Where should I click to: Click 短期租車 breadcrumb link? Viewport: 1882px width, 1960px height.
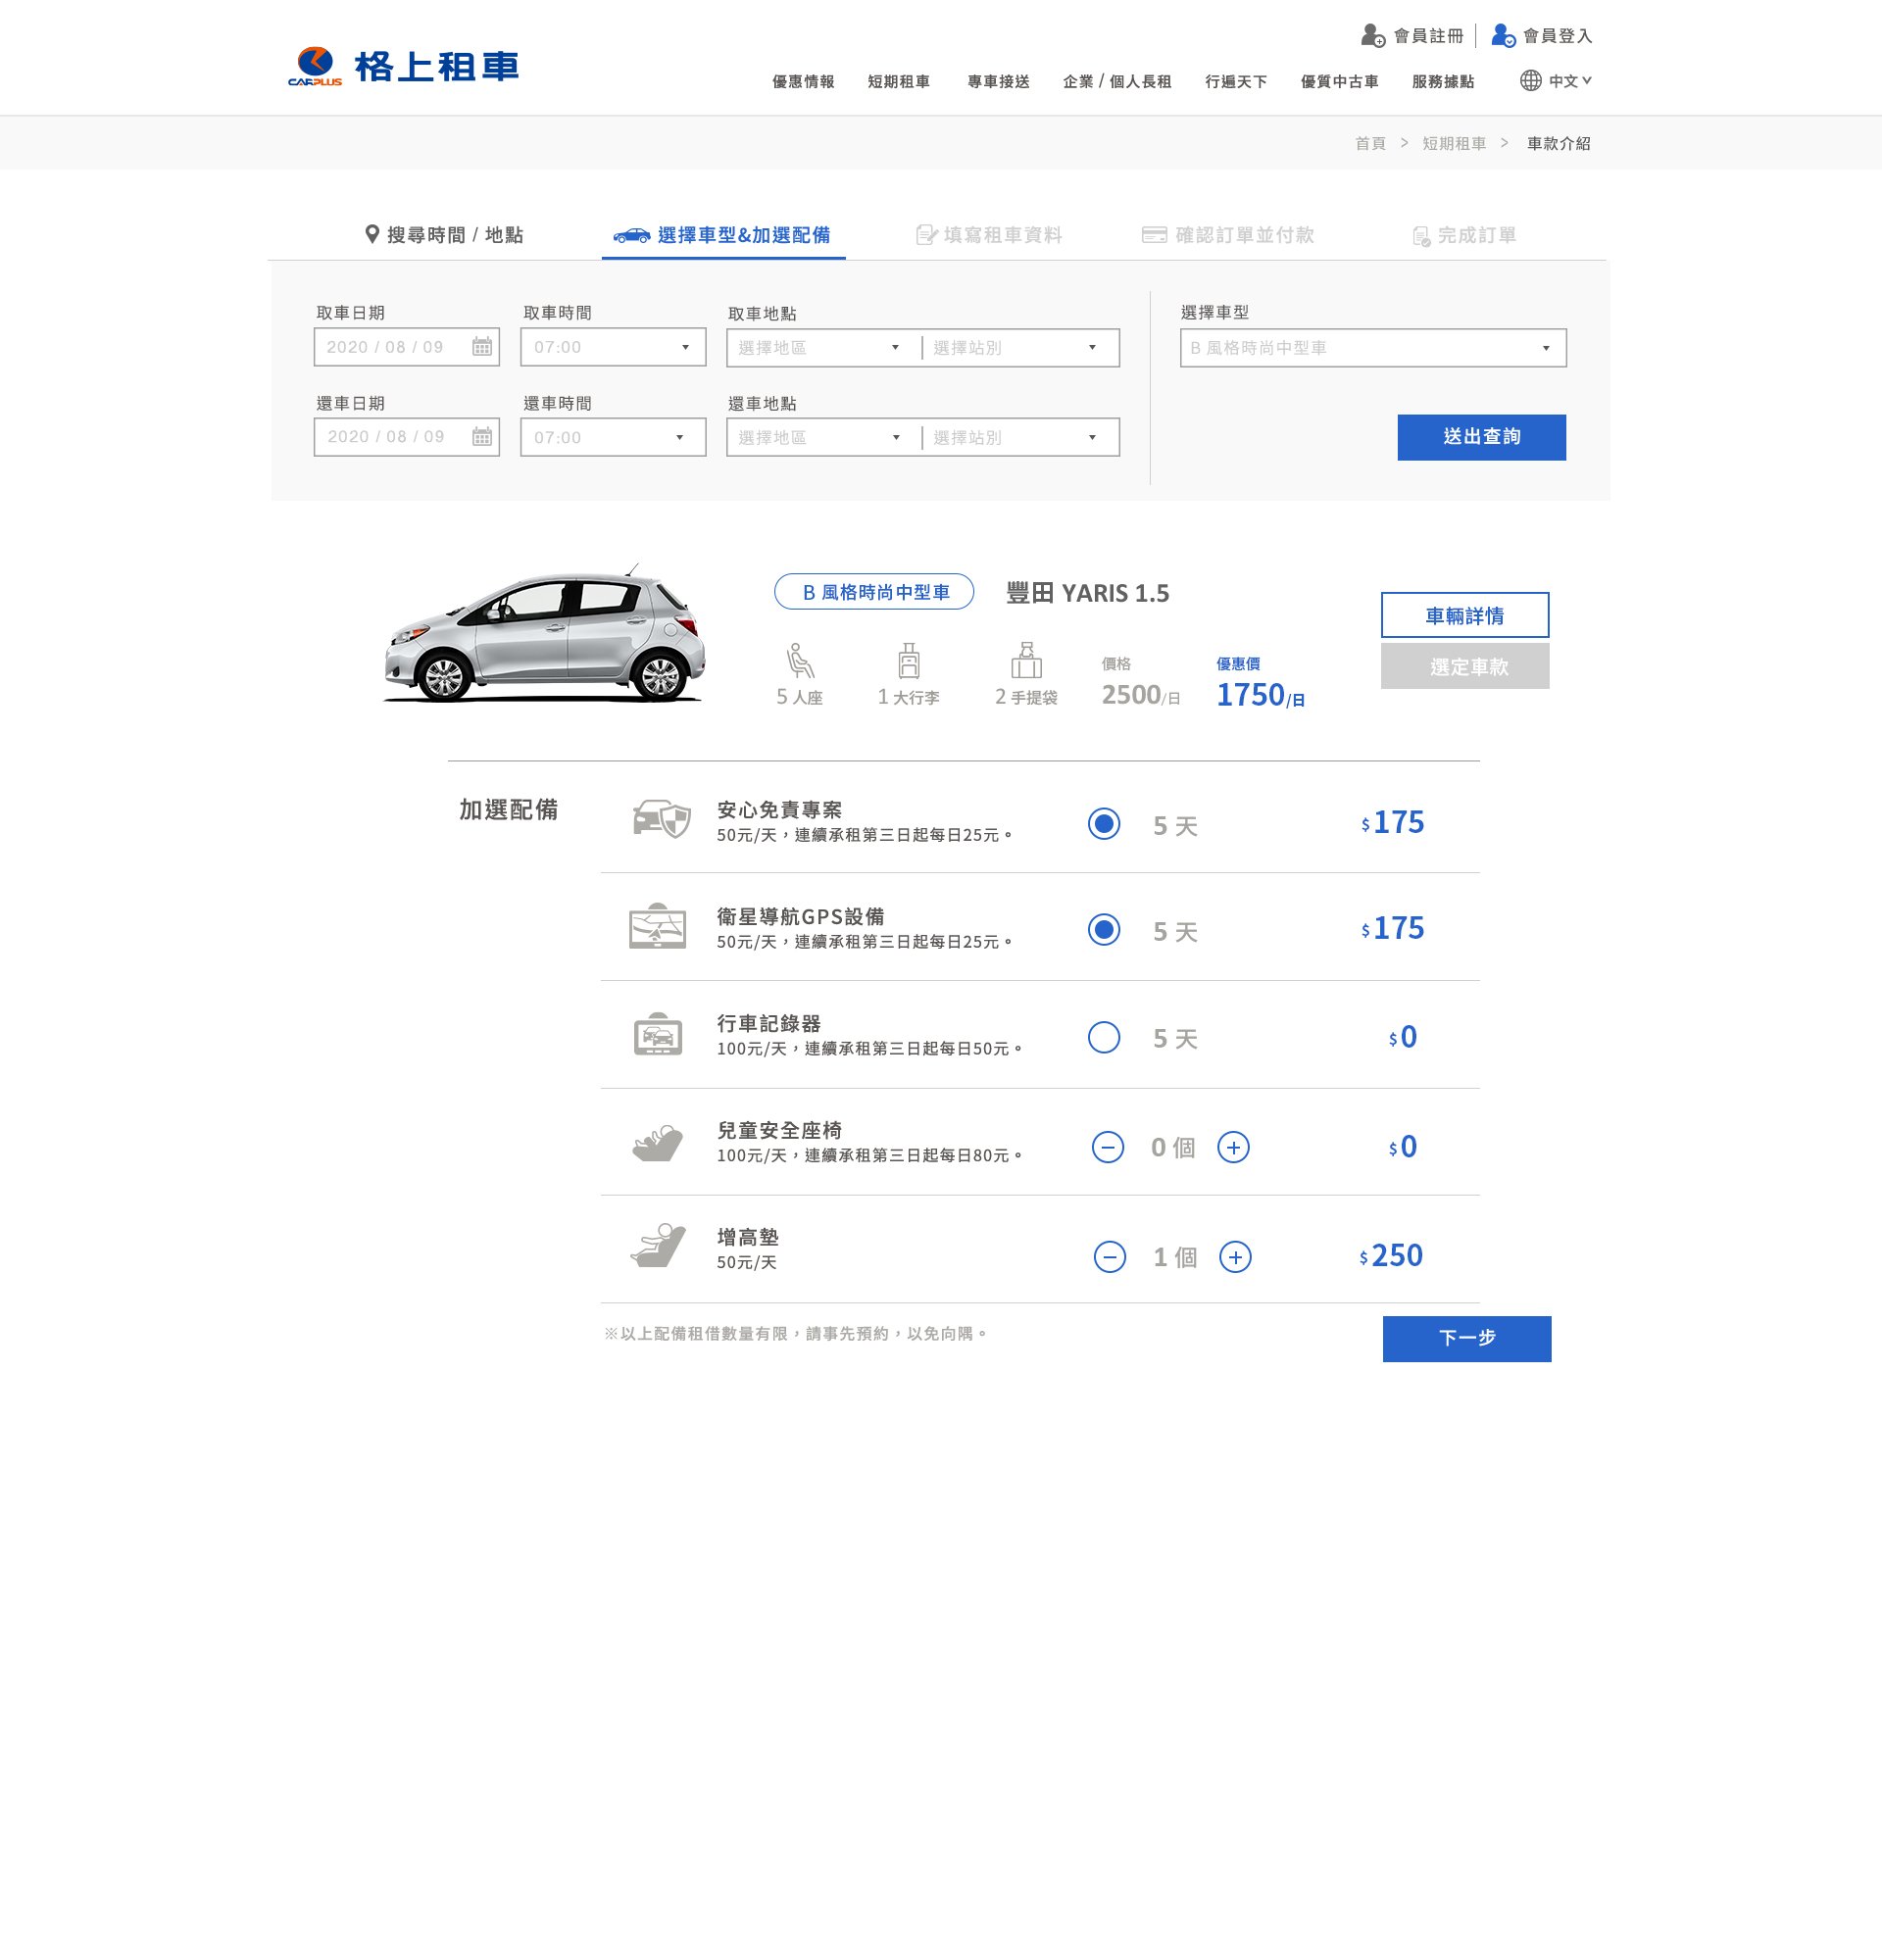(x=1454, y=143)
